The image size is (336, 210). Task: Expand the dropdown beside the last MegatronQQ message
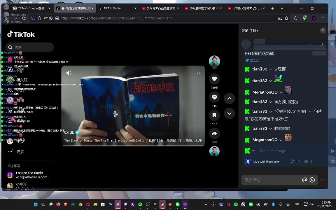click(x=281, y=140)
